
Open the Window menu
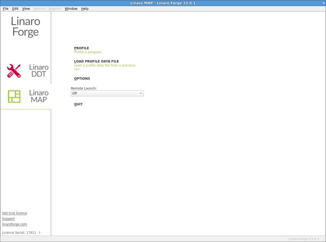pyautogui.click(x=71, y=9)
